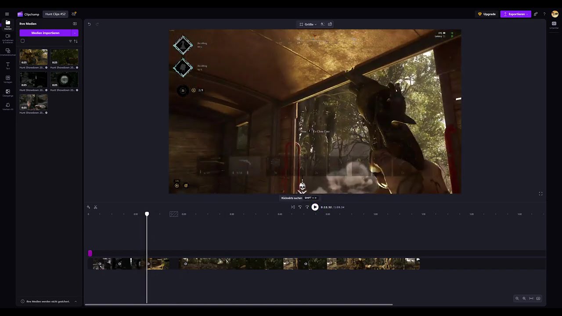The image size is (562, 316).
Task: Zoom out the timeline
Action: 517,298
